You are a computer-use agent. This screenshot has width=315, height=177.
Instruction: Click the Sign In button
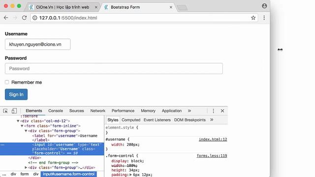(x=16, y=94)
